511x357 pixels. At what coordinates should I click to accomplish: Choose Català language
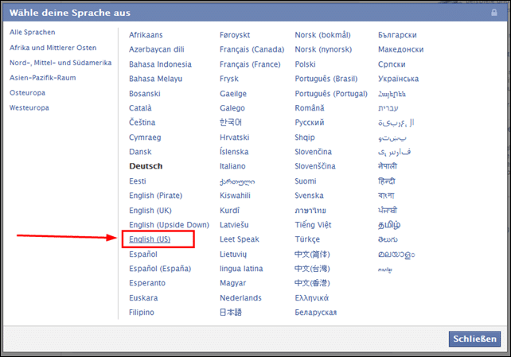click(140, 108)
